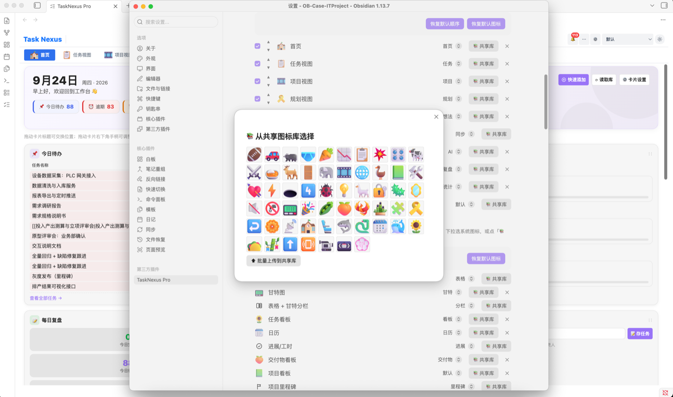The width and height of the screenshot is (673, 397).
Task: Switch to 任务视图 tab in TaskNexus
Action: (x=77, y=55)
